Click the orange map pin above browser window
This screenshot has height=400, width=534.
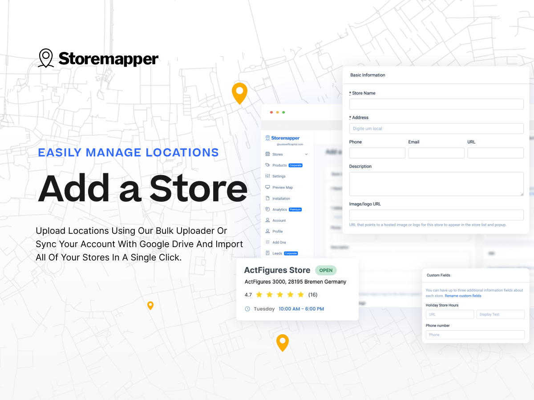(239, 93)
